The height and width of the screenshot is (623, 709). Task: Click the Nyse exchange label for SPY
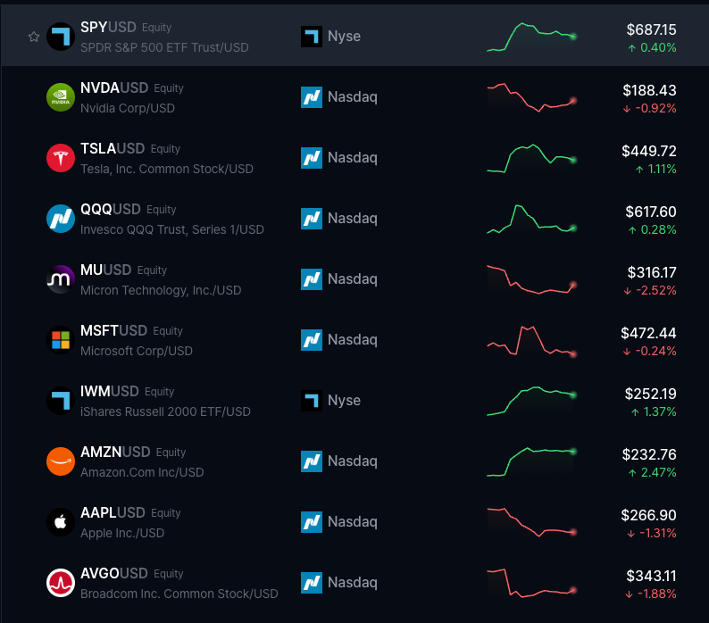(344, 37)
